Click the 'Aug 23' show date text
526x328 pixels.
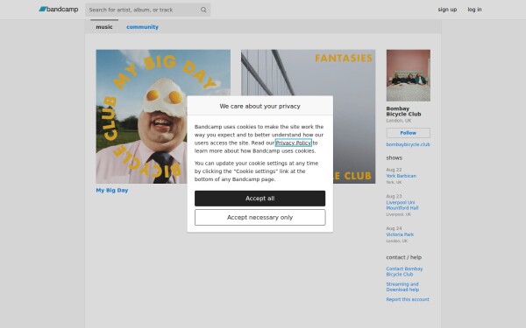(394, 196)
